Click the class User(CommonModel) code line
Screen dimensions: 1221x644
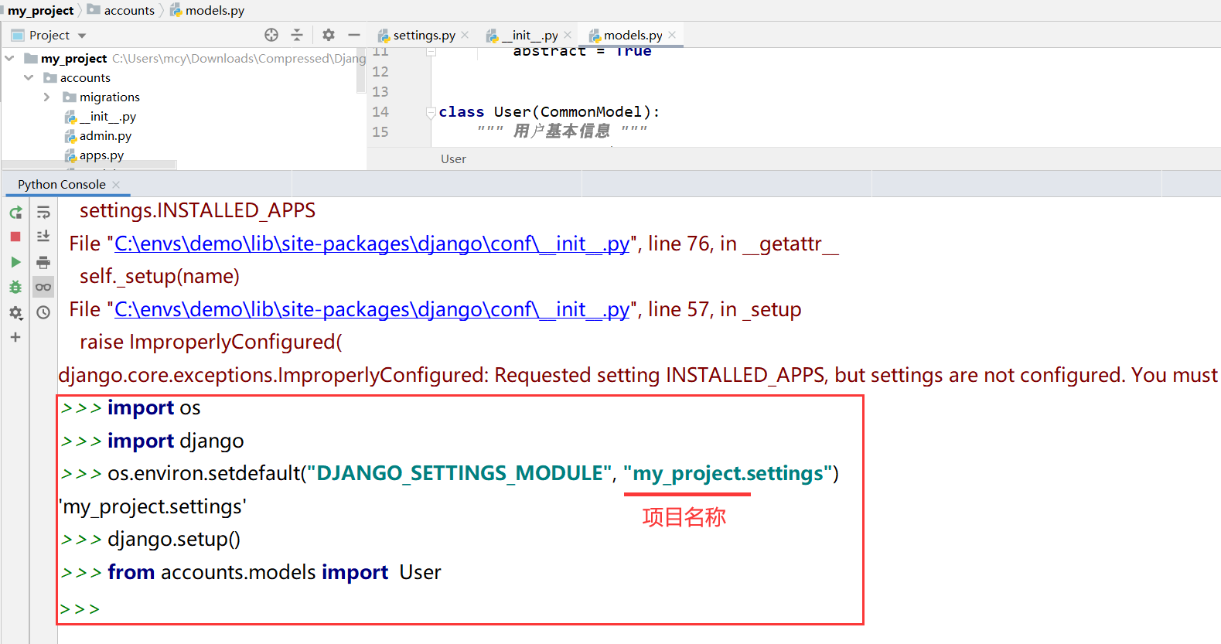[550, 112]
